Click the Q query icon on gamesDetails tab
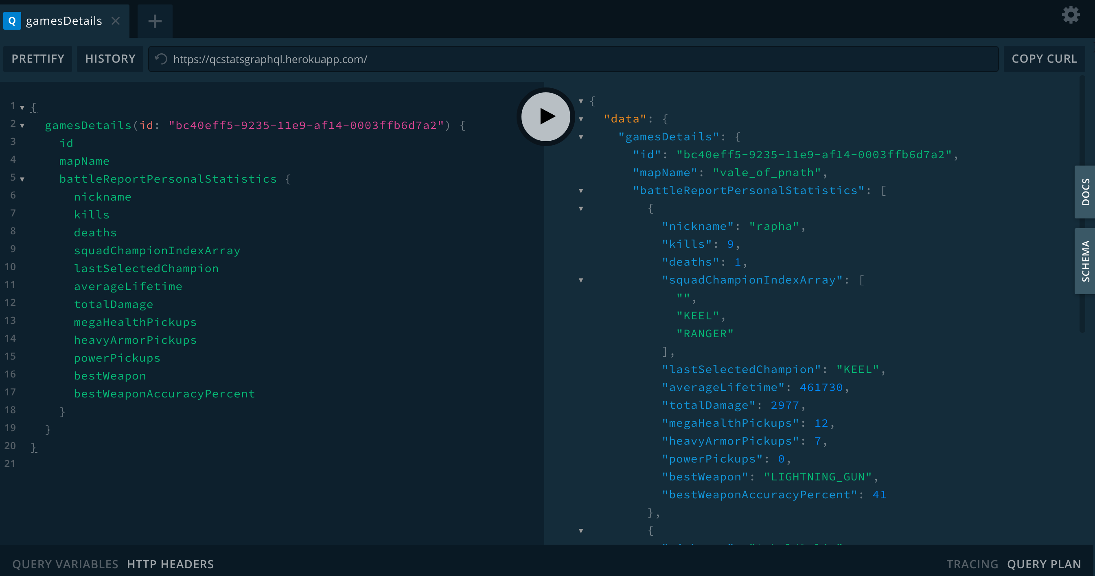The height and width of the screenshot is (576, 1095). [x=12, y=21]
